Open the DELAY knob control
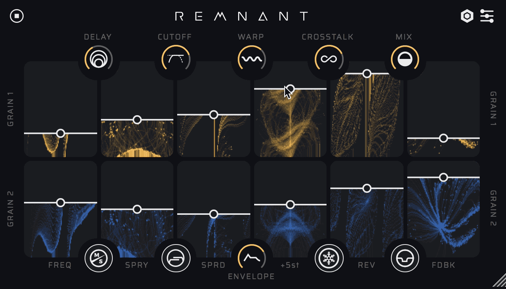This screenshot has height=289, width=506. tap(98, 58)
